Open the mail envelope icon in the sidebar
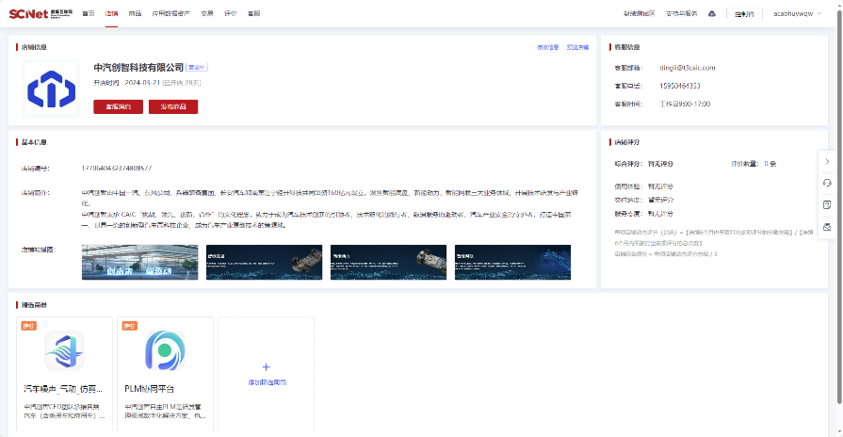The image size is (843, 437). click(x=827, y=227)
